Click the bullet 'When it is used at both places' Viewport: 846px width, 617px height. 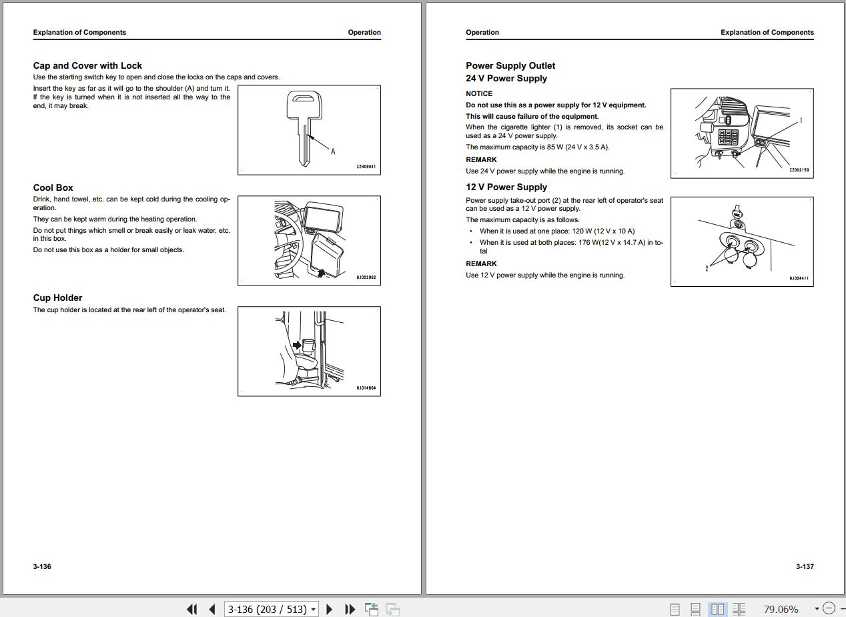pyautogui.click(x=571, y=247)
